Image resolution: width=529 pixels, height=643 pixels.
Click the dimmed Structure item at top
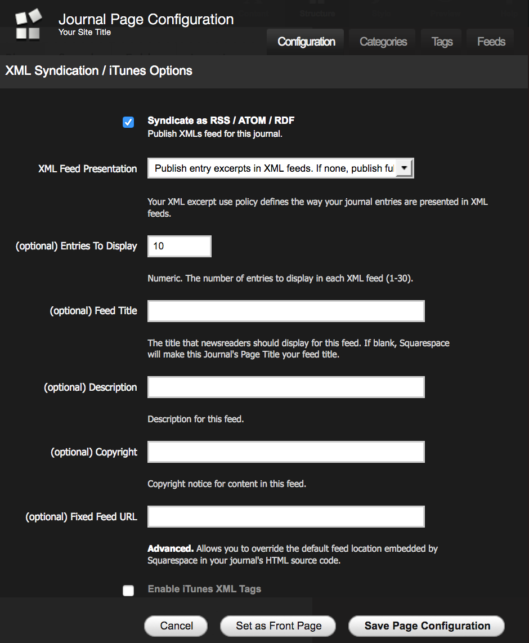(x=317, y=11)
